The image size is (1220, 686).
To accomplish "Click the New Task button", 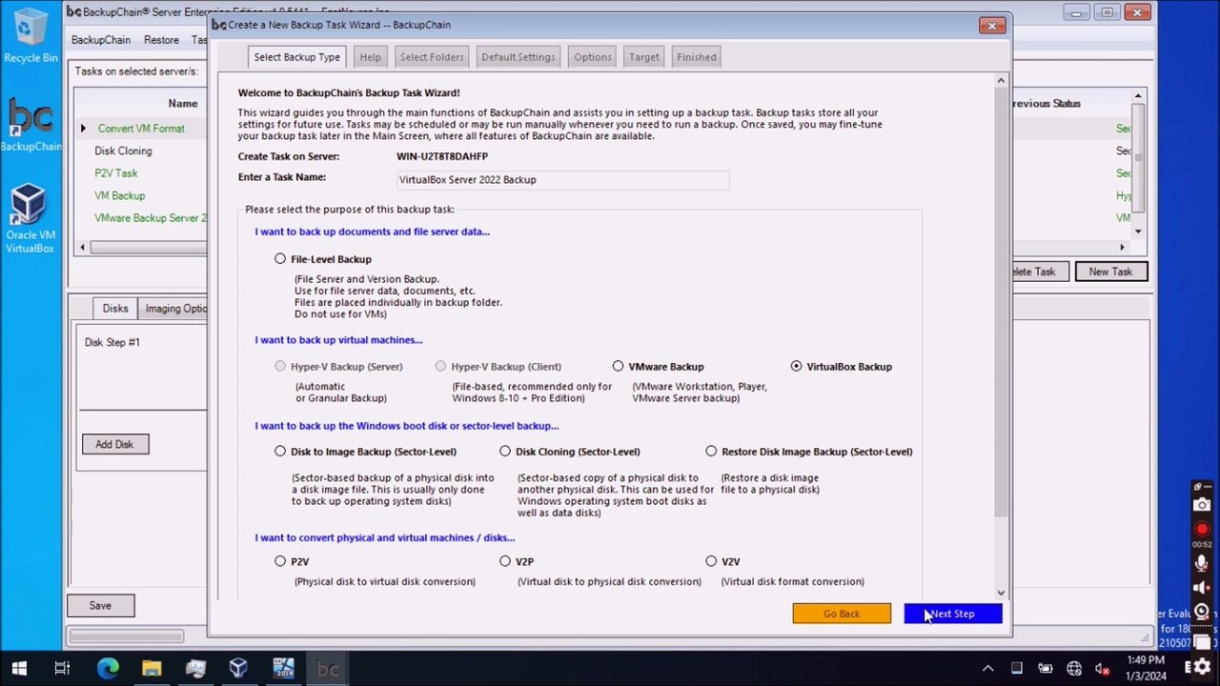I will click(1110, 272).
